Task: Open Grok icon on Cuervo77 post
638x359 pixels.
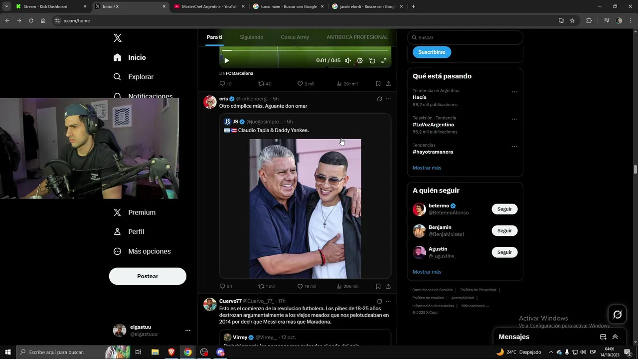Action: point(379,301)
